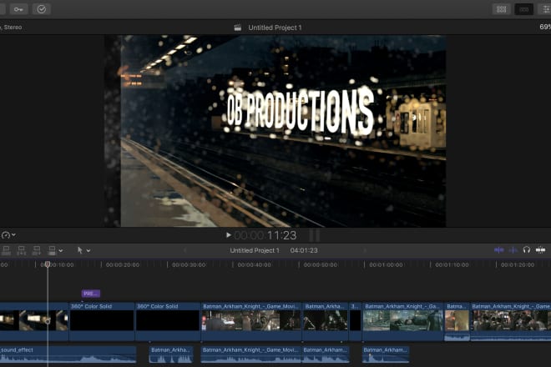
Task: Show background tasks checkmark-circle icon
Action: click(x=42, y=9)
